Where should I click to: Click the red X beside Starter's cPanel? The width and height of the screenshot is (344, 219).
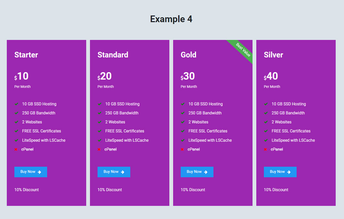coord(16,150)
